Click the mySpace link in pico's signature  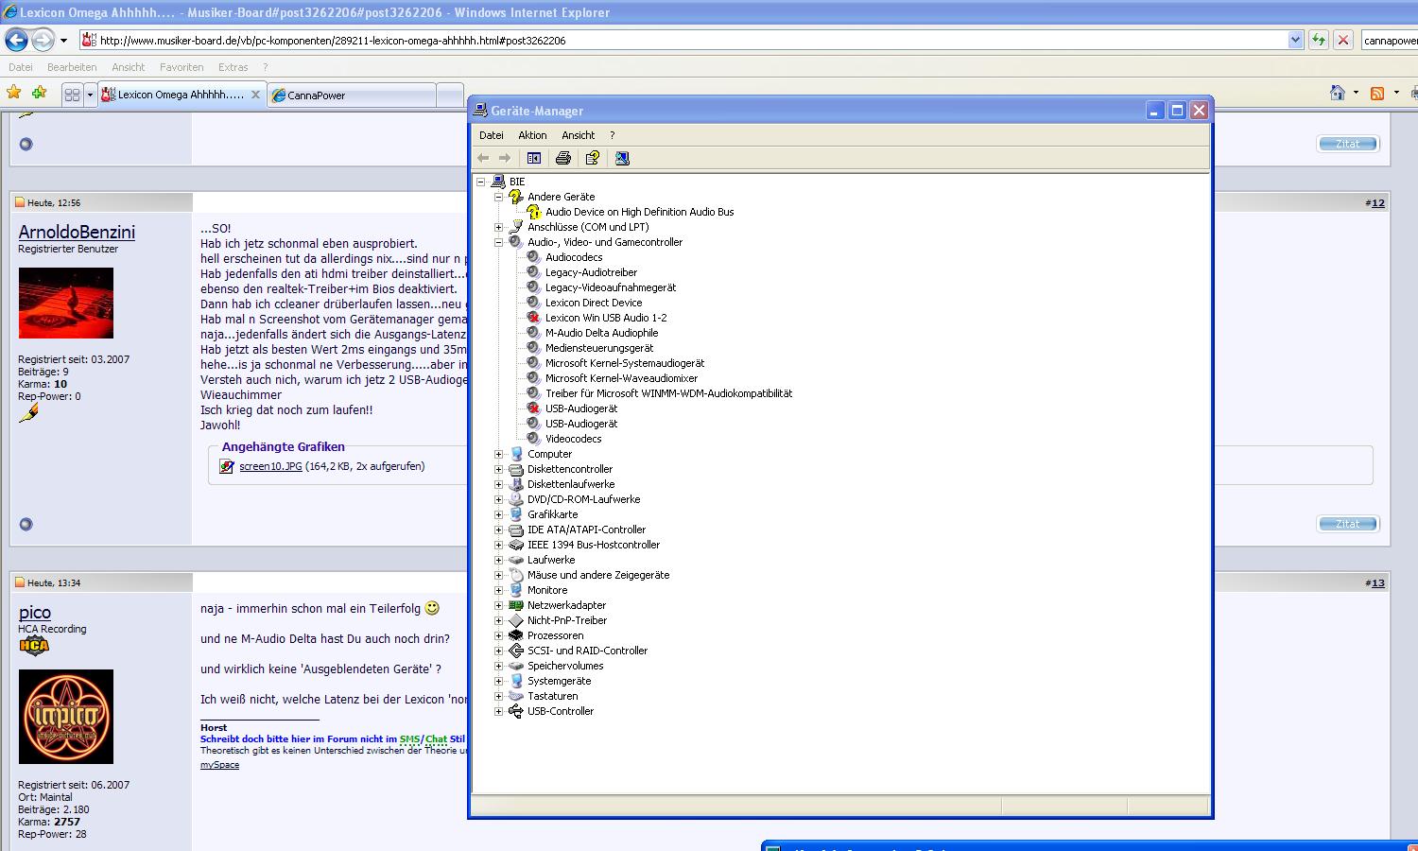[x=219, y=764]
